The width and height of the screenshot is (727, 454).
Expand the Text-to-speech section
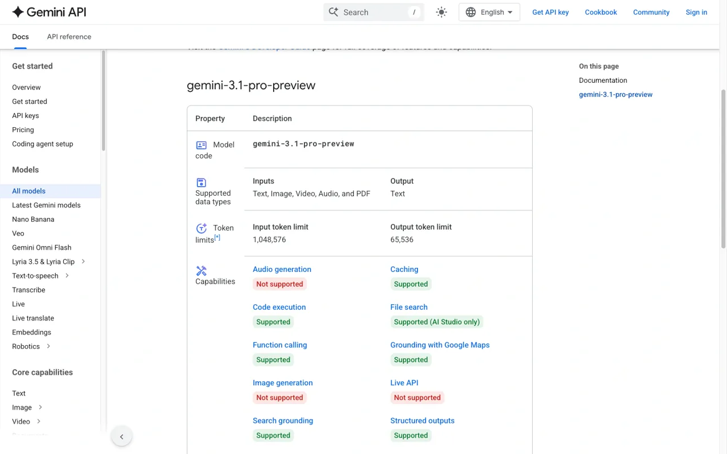[x=67, y=276]
